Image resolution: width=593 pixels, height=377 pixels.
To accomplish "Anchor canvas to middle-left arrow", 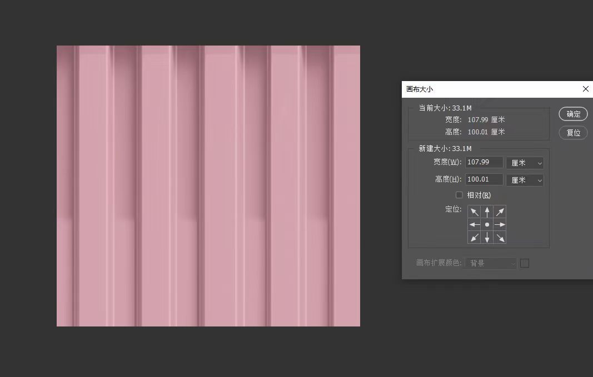I will (474, 224).
